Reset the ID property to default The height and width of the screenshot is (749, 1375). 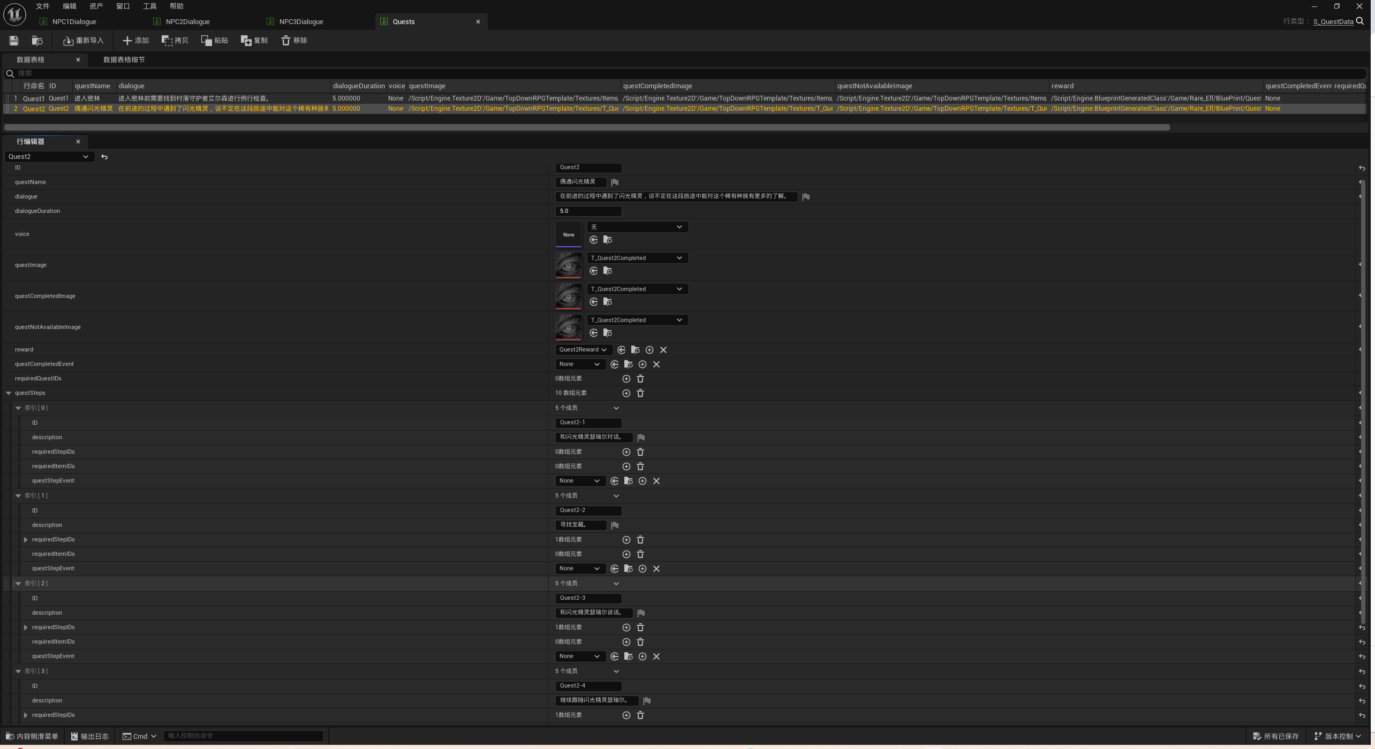coord(1362,169)
